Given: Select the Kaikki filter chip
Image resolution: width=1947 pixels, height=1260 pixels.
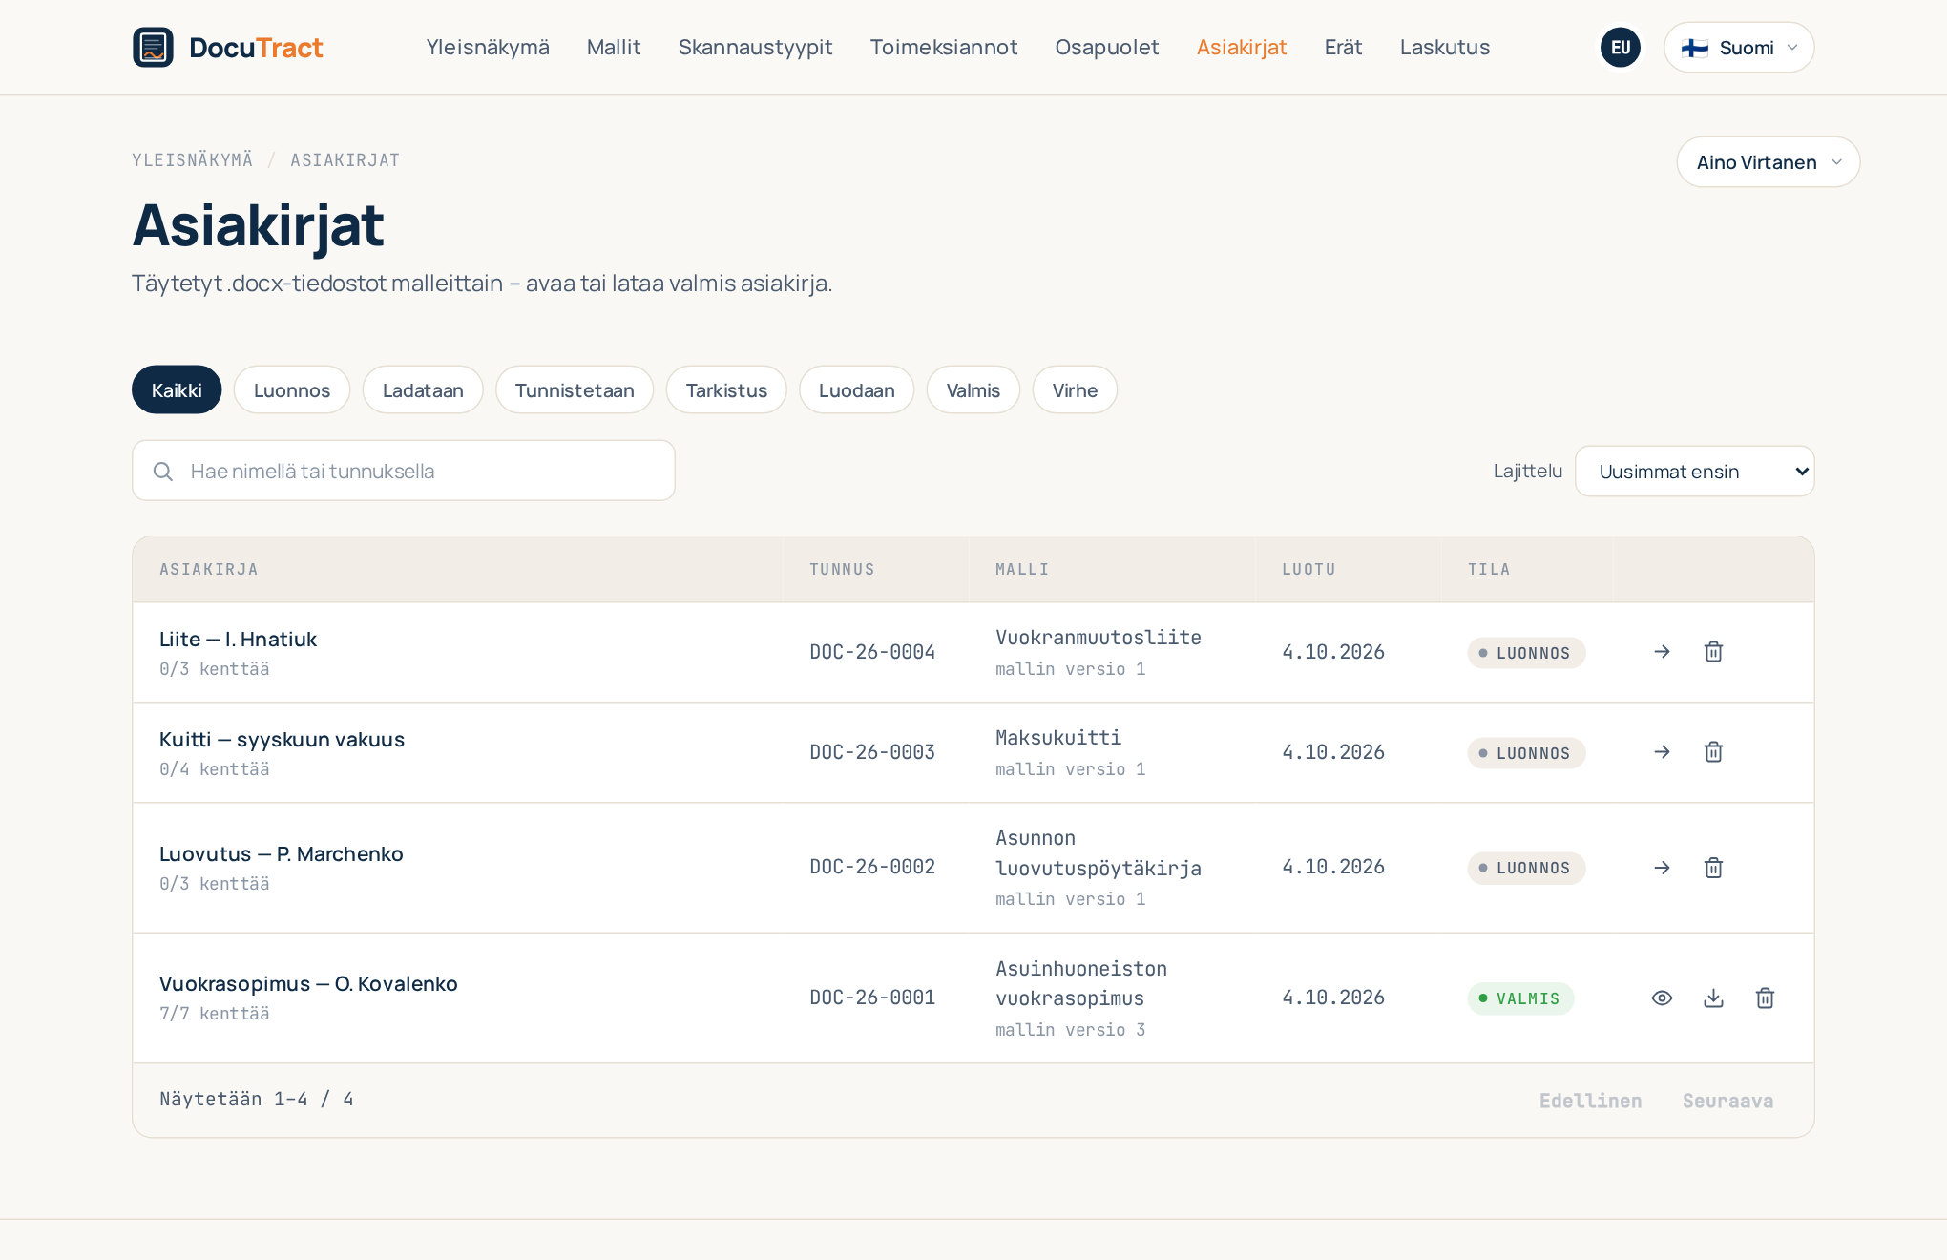Looking at the screenshot, I should [x=177, y=389].
